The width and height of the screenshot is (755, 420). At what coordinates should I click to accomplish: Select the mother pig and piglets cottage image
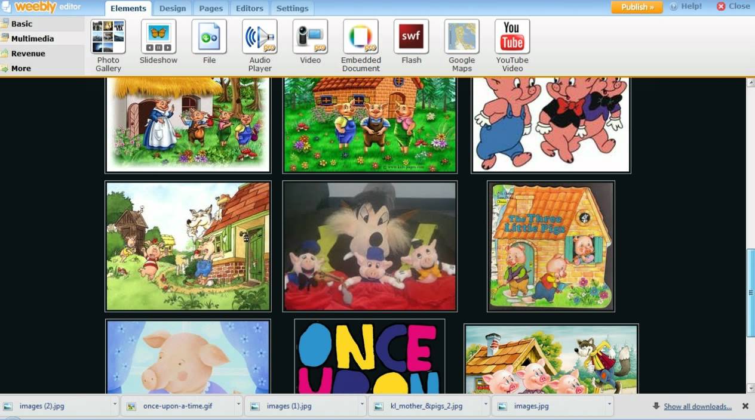(188, 124)
